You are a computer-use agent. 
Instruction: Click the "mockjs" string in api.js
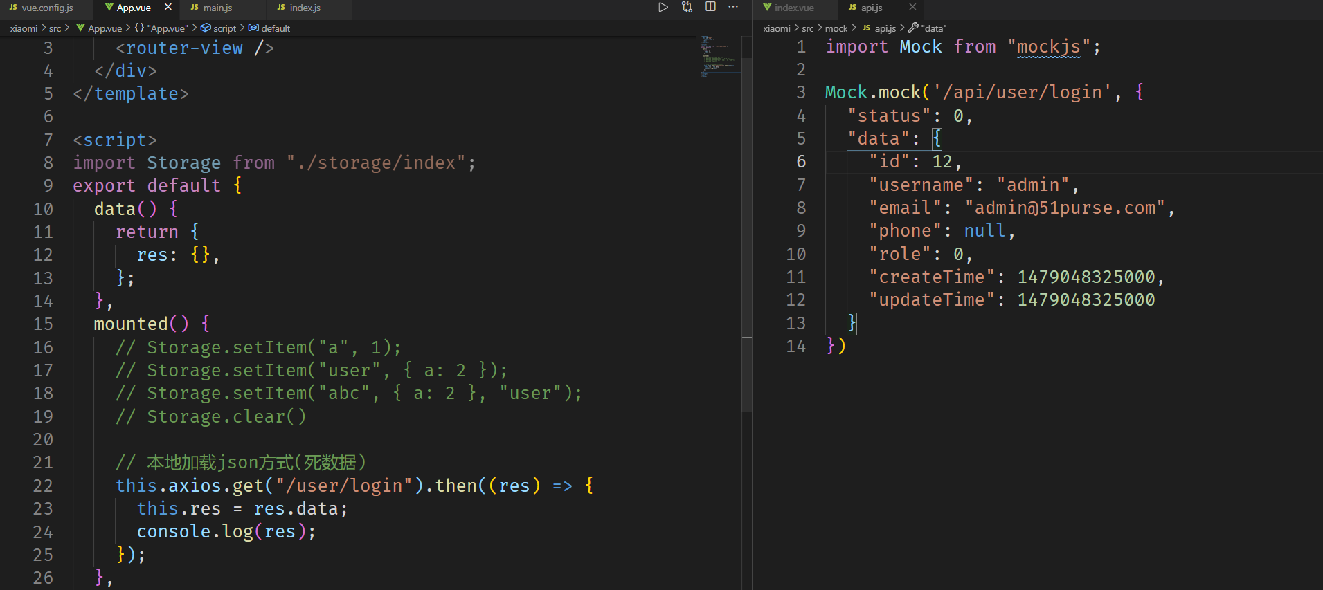(x=1048, y=46)
